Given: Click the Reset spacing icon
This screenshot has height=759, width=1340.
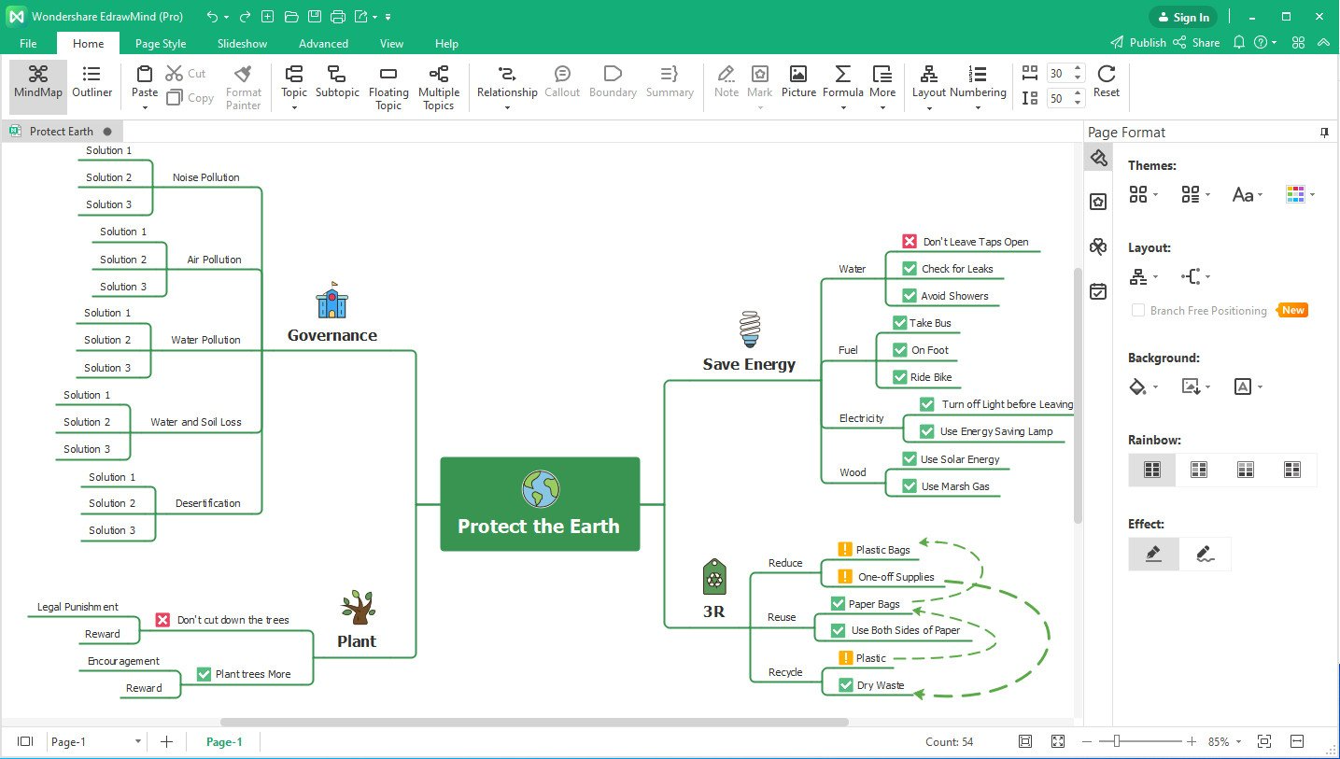Looking at the screenshot, I should (x=1107, y=81).
